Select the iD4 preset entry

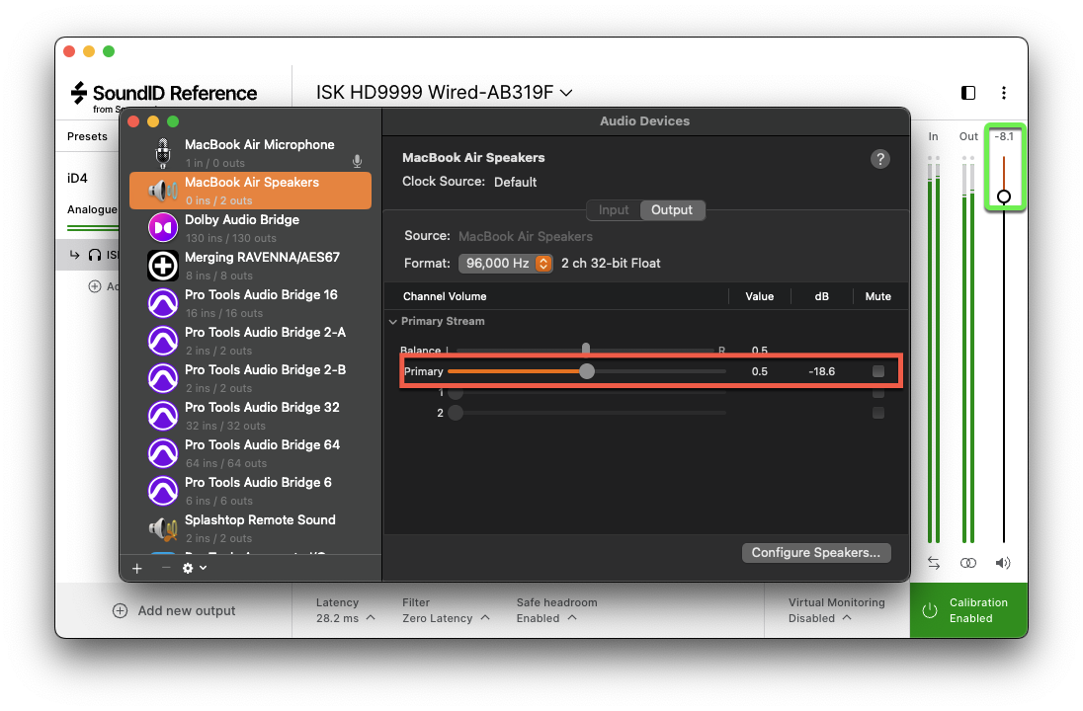tap(77, 178)
